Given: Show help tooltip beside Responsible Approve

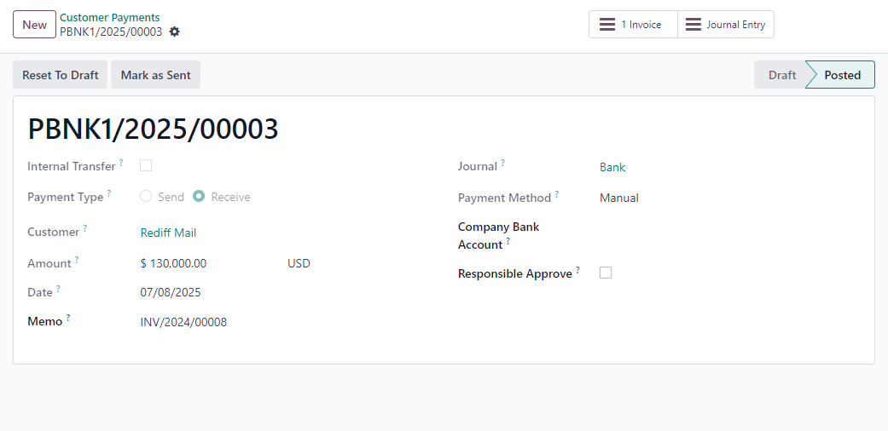Looking at the screenshot, I should (x=577, y=270).
